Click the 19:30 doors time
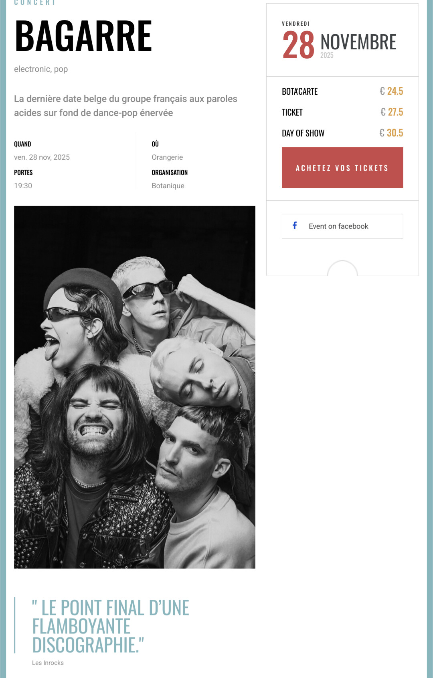 [x=23, y=186]
